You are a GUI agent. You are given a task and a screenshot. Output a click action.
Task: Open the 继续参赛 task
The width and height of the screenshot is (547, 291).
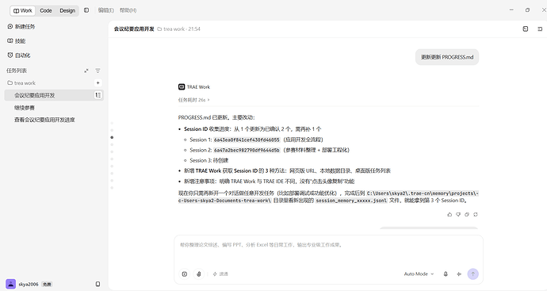[25, 108]
